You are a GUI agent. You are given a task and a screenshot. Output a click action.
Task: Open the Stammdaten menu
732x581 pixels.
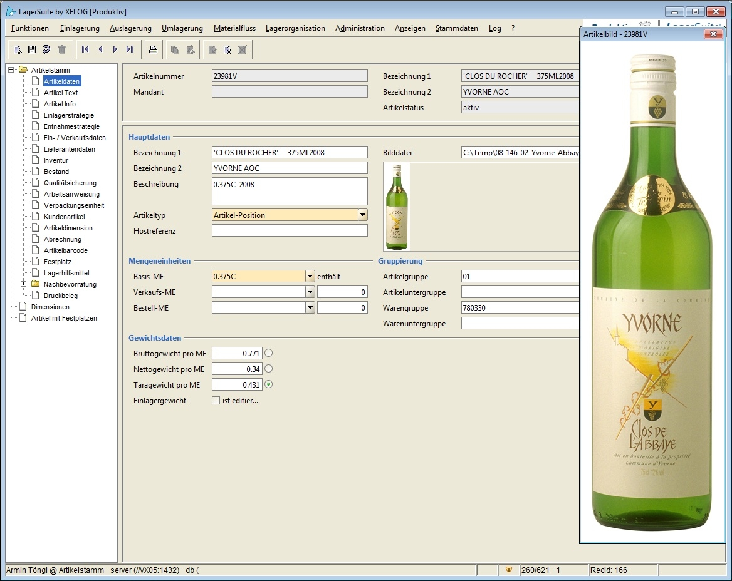pyautogui.click(x=457, y=28)
